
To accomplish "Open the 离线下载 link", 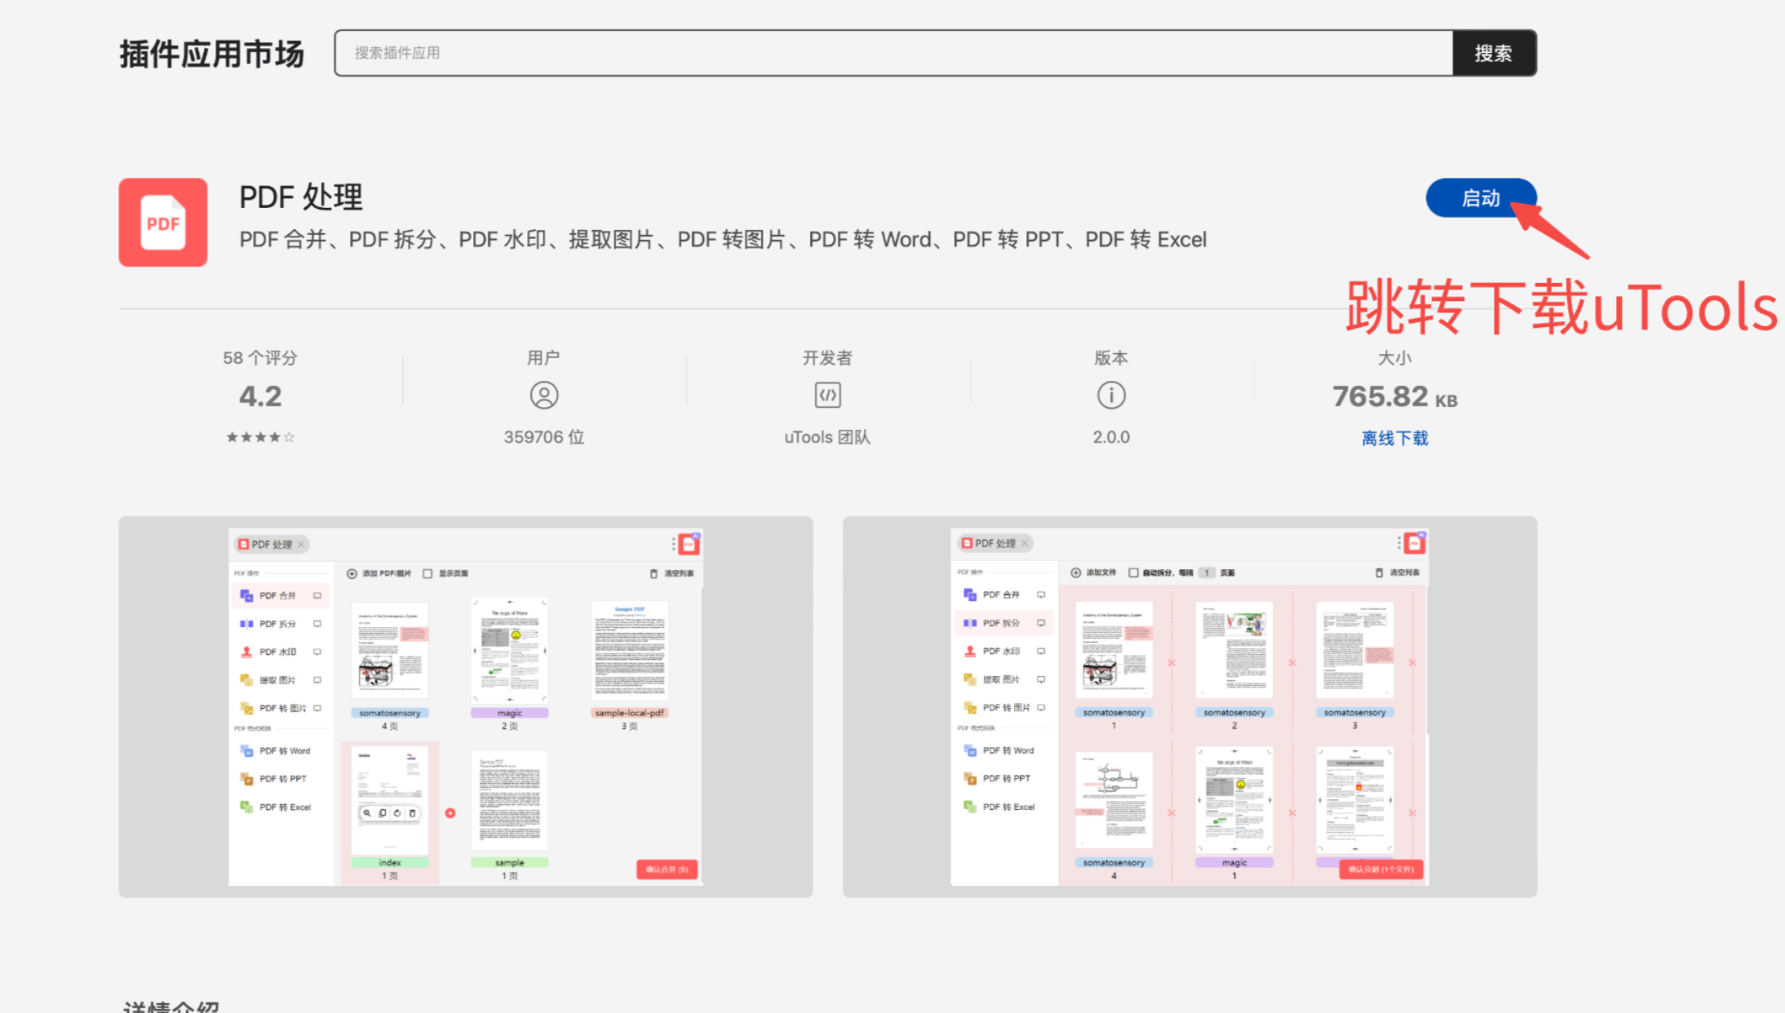I will 1395,439.
